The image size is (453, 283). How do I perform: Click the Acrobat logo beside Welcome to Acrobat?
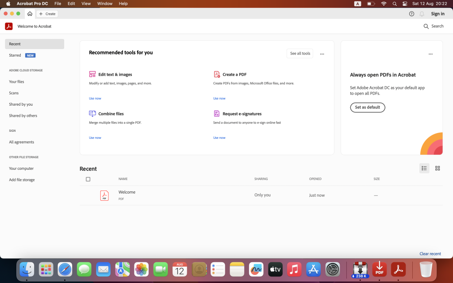(x=9, y=26)
